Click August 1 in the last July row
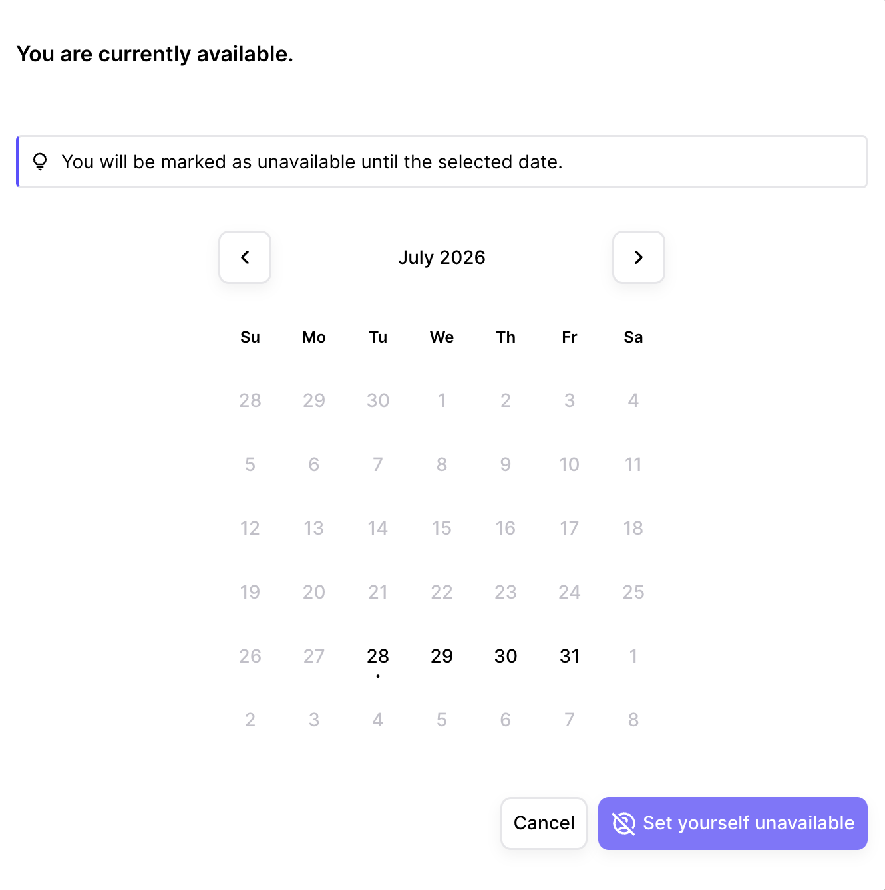Viewport: 885px width, 890px height. click(633, 656)
